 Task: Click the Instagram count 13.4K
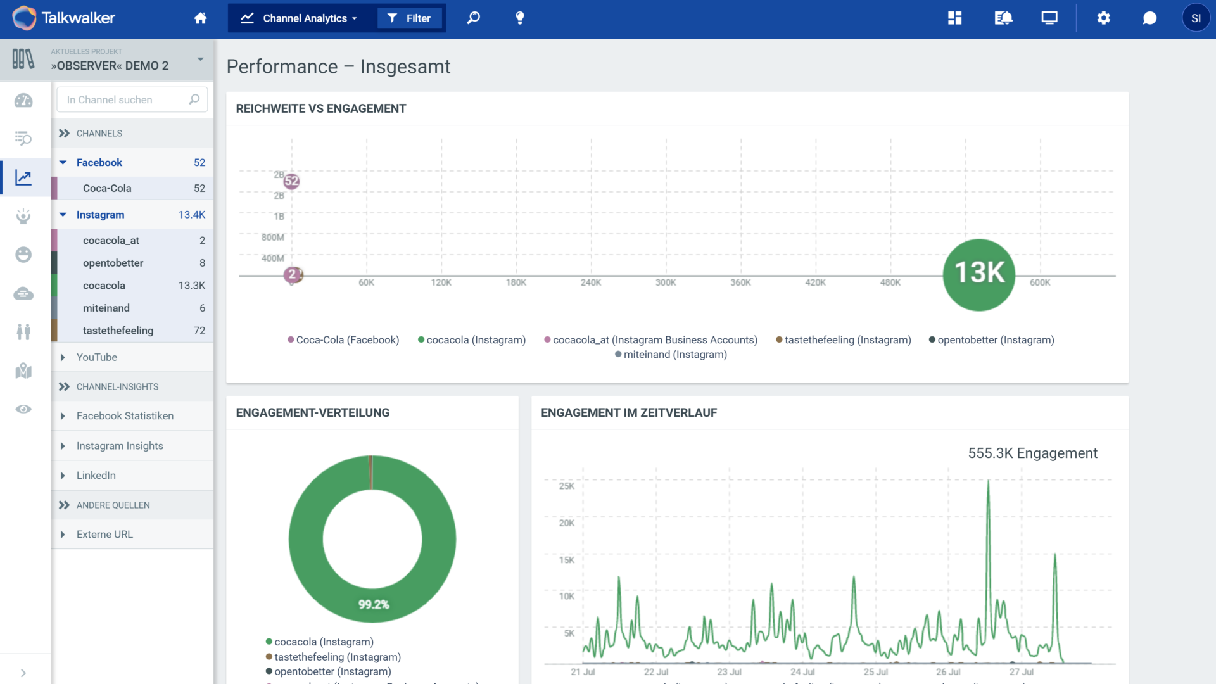coord(192,215)
